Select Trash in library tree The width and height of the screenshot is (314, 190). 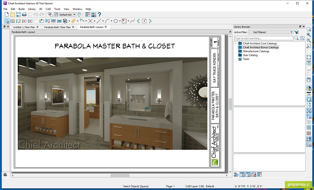246,59
